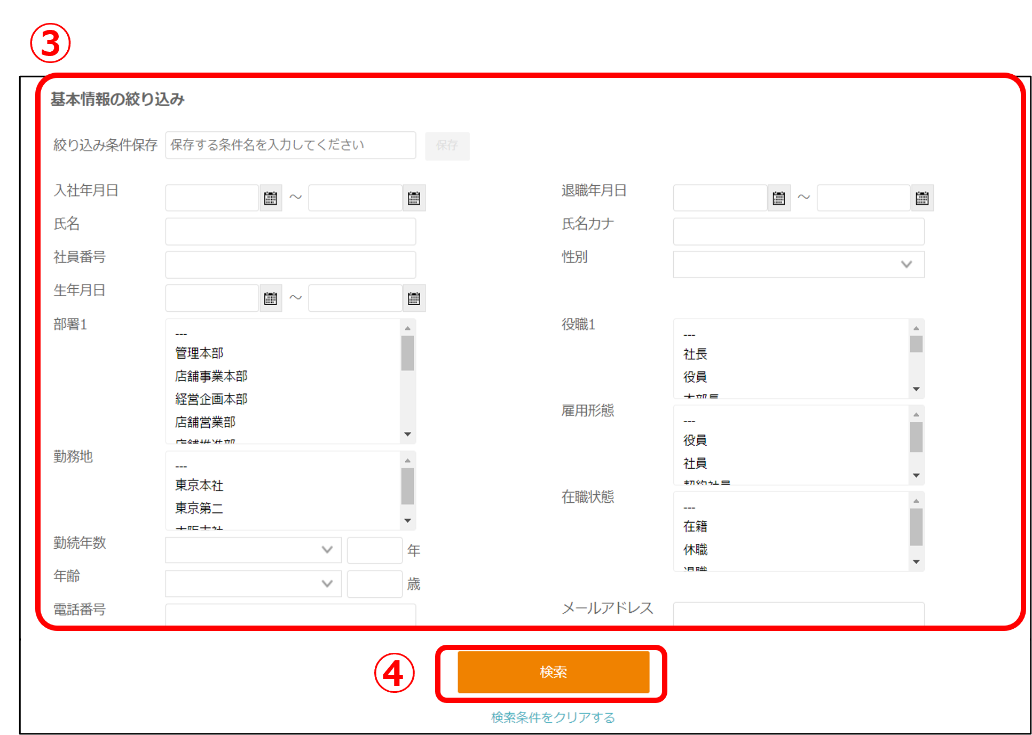Screen dimensions: 1032x735
Task: Click down arrow of 役職1 list scrollbar
Action: (x=916, y=389)
